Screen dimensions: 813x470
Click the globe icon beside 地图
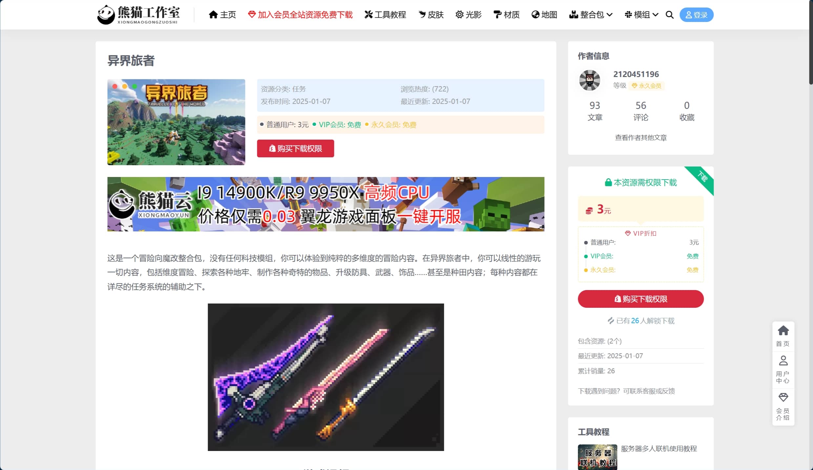point(535,15)
